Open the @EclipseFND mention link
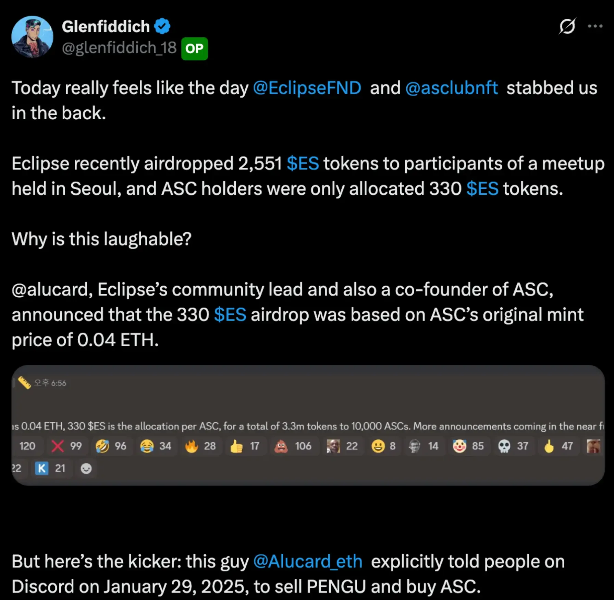 click(307, 88)
